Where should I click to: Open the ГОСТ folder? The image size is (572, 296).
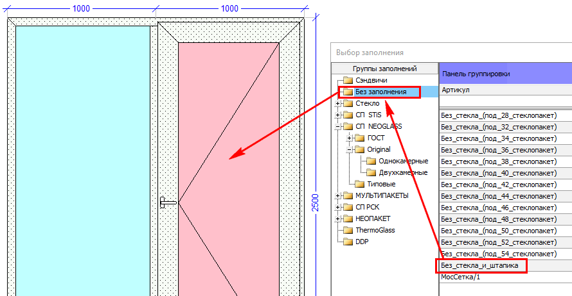[376, 138]
